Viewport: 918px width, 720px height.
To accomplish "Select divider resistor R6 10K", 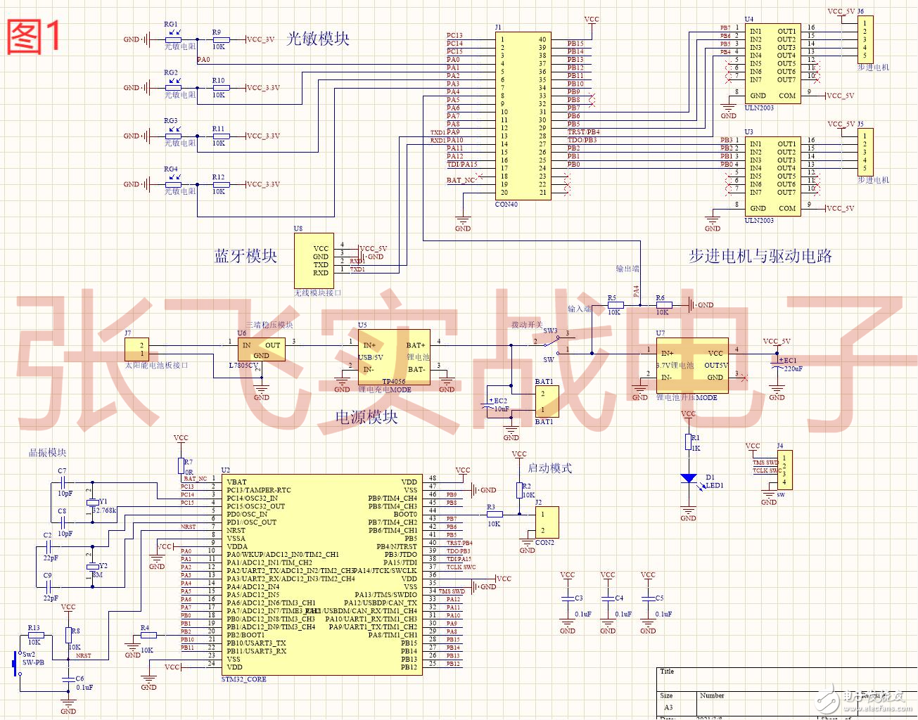I will (x=663, y=305).
